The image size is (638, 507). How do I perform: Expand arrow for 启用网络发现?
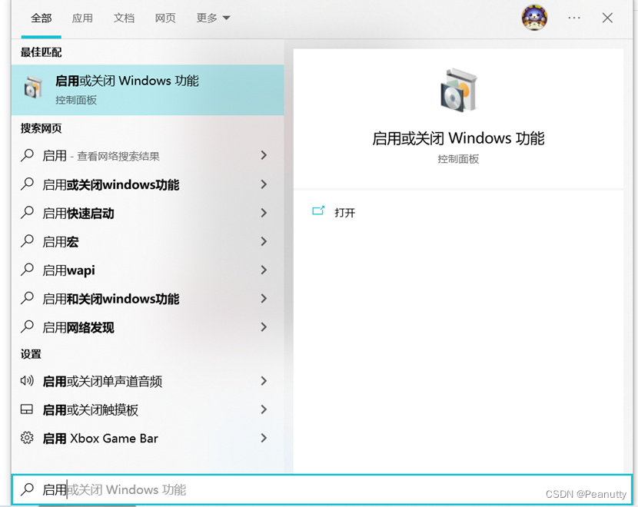click(264, 327)
